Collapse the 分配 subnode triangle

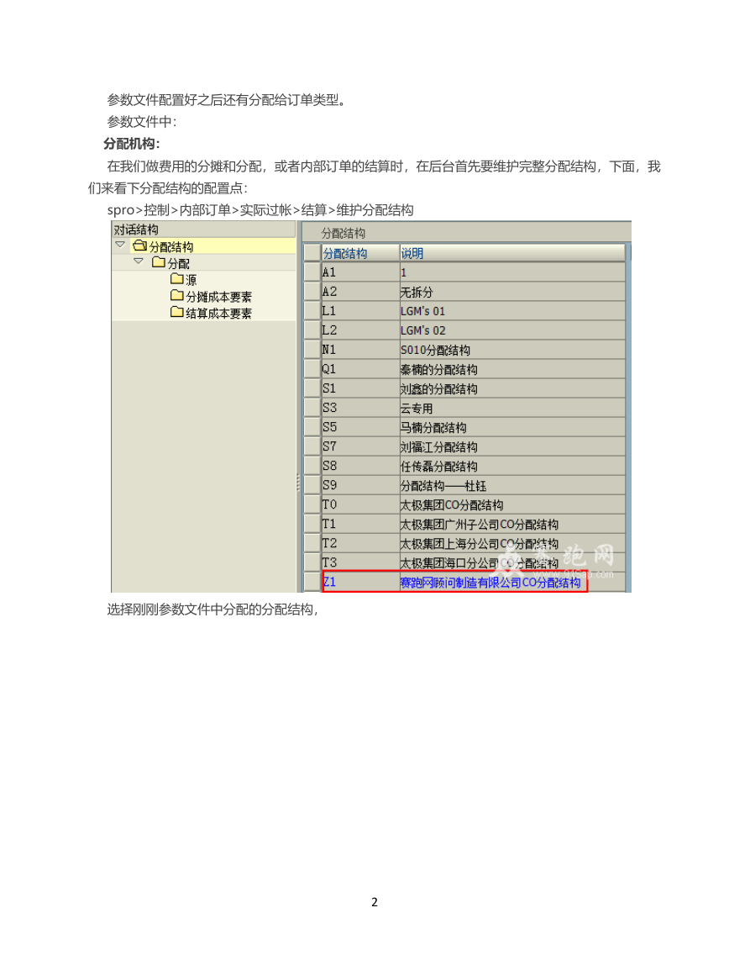(139, 262)
